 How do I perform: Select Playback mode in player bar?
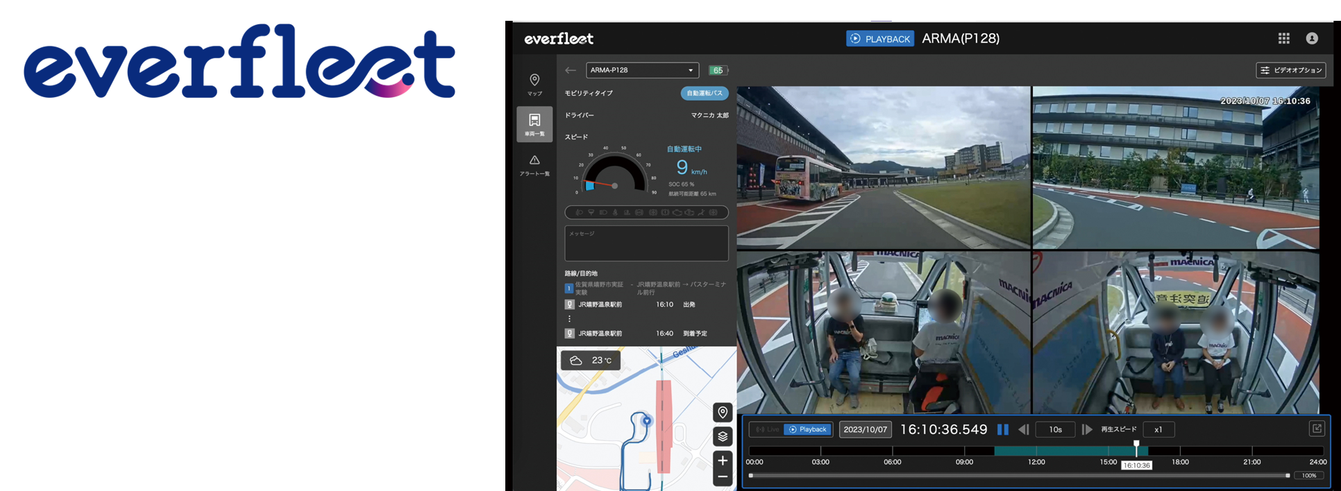808,429
